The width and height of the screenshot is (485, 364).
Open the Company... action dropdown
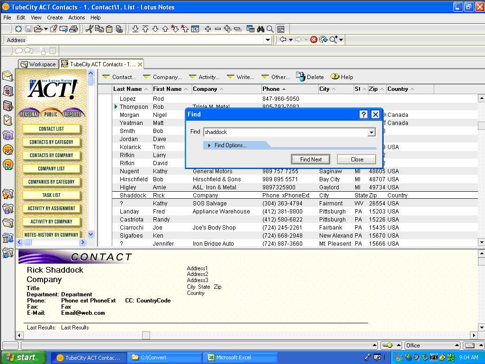pos(162,77)
